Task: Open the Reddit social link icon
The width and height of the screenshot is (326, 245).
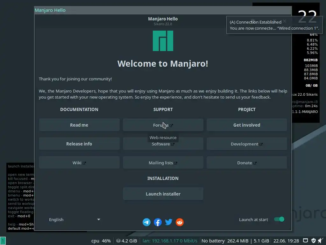Action: coord(180,222)
